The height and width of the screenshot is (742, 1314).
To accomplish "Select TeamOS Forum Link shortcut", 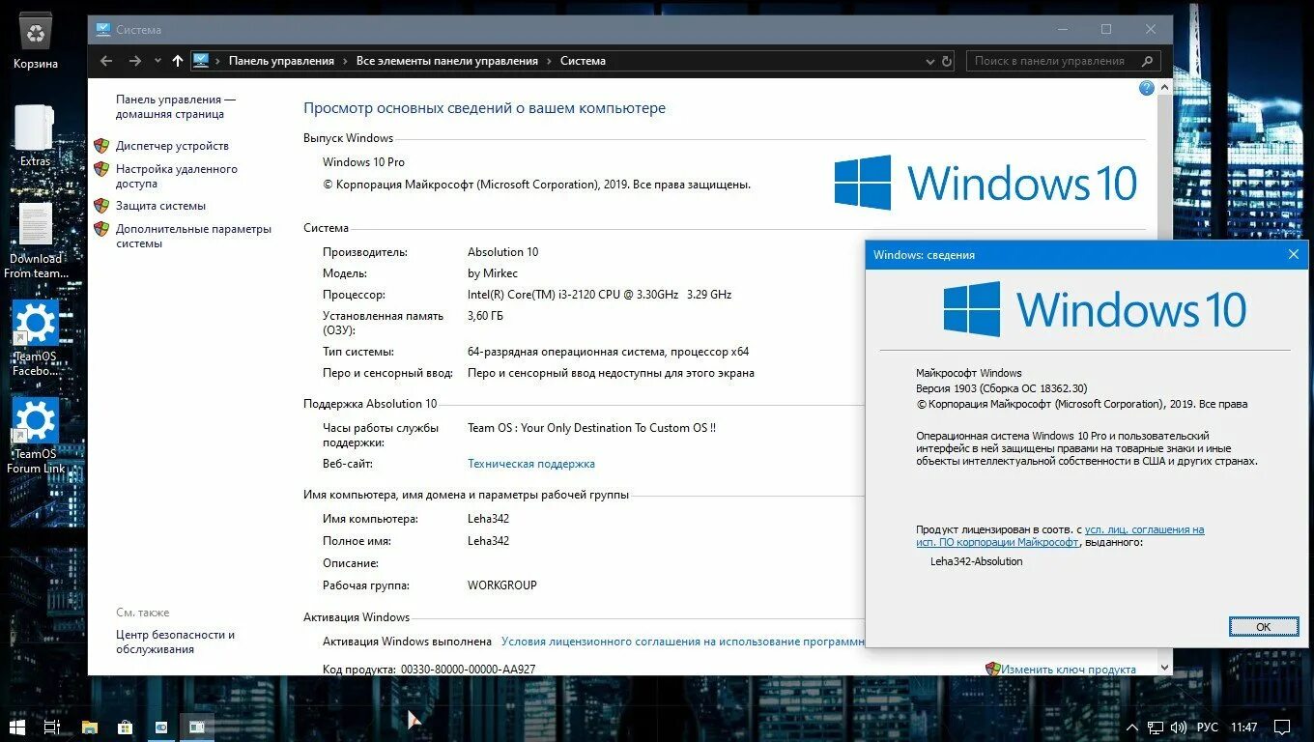I will click(x=36, y=436).
